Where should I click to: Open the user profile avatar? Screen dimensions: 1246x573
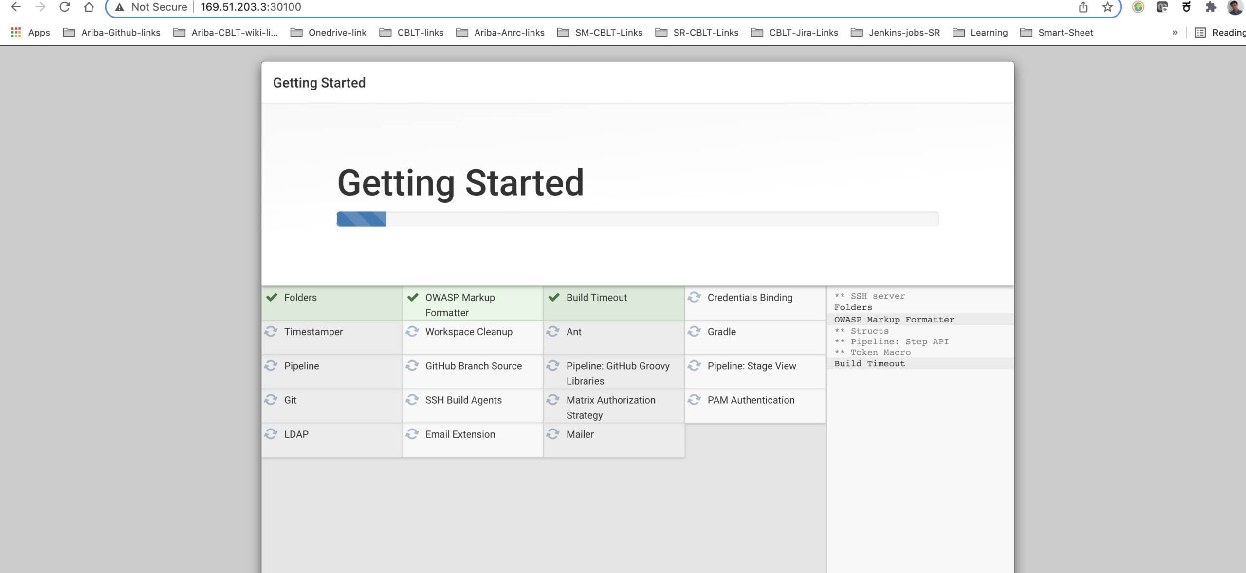1235,7
